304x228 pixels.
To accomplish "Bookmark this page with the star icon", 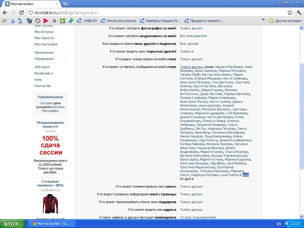I will point(290,13).
